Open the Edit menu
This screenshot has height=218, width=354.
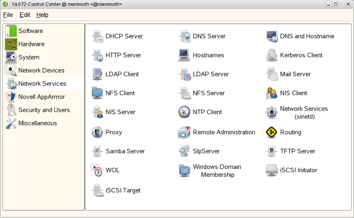[25, 15]
